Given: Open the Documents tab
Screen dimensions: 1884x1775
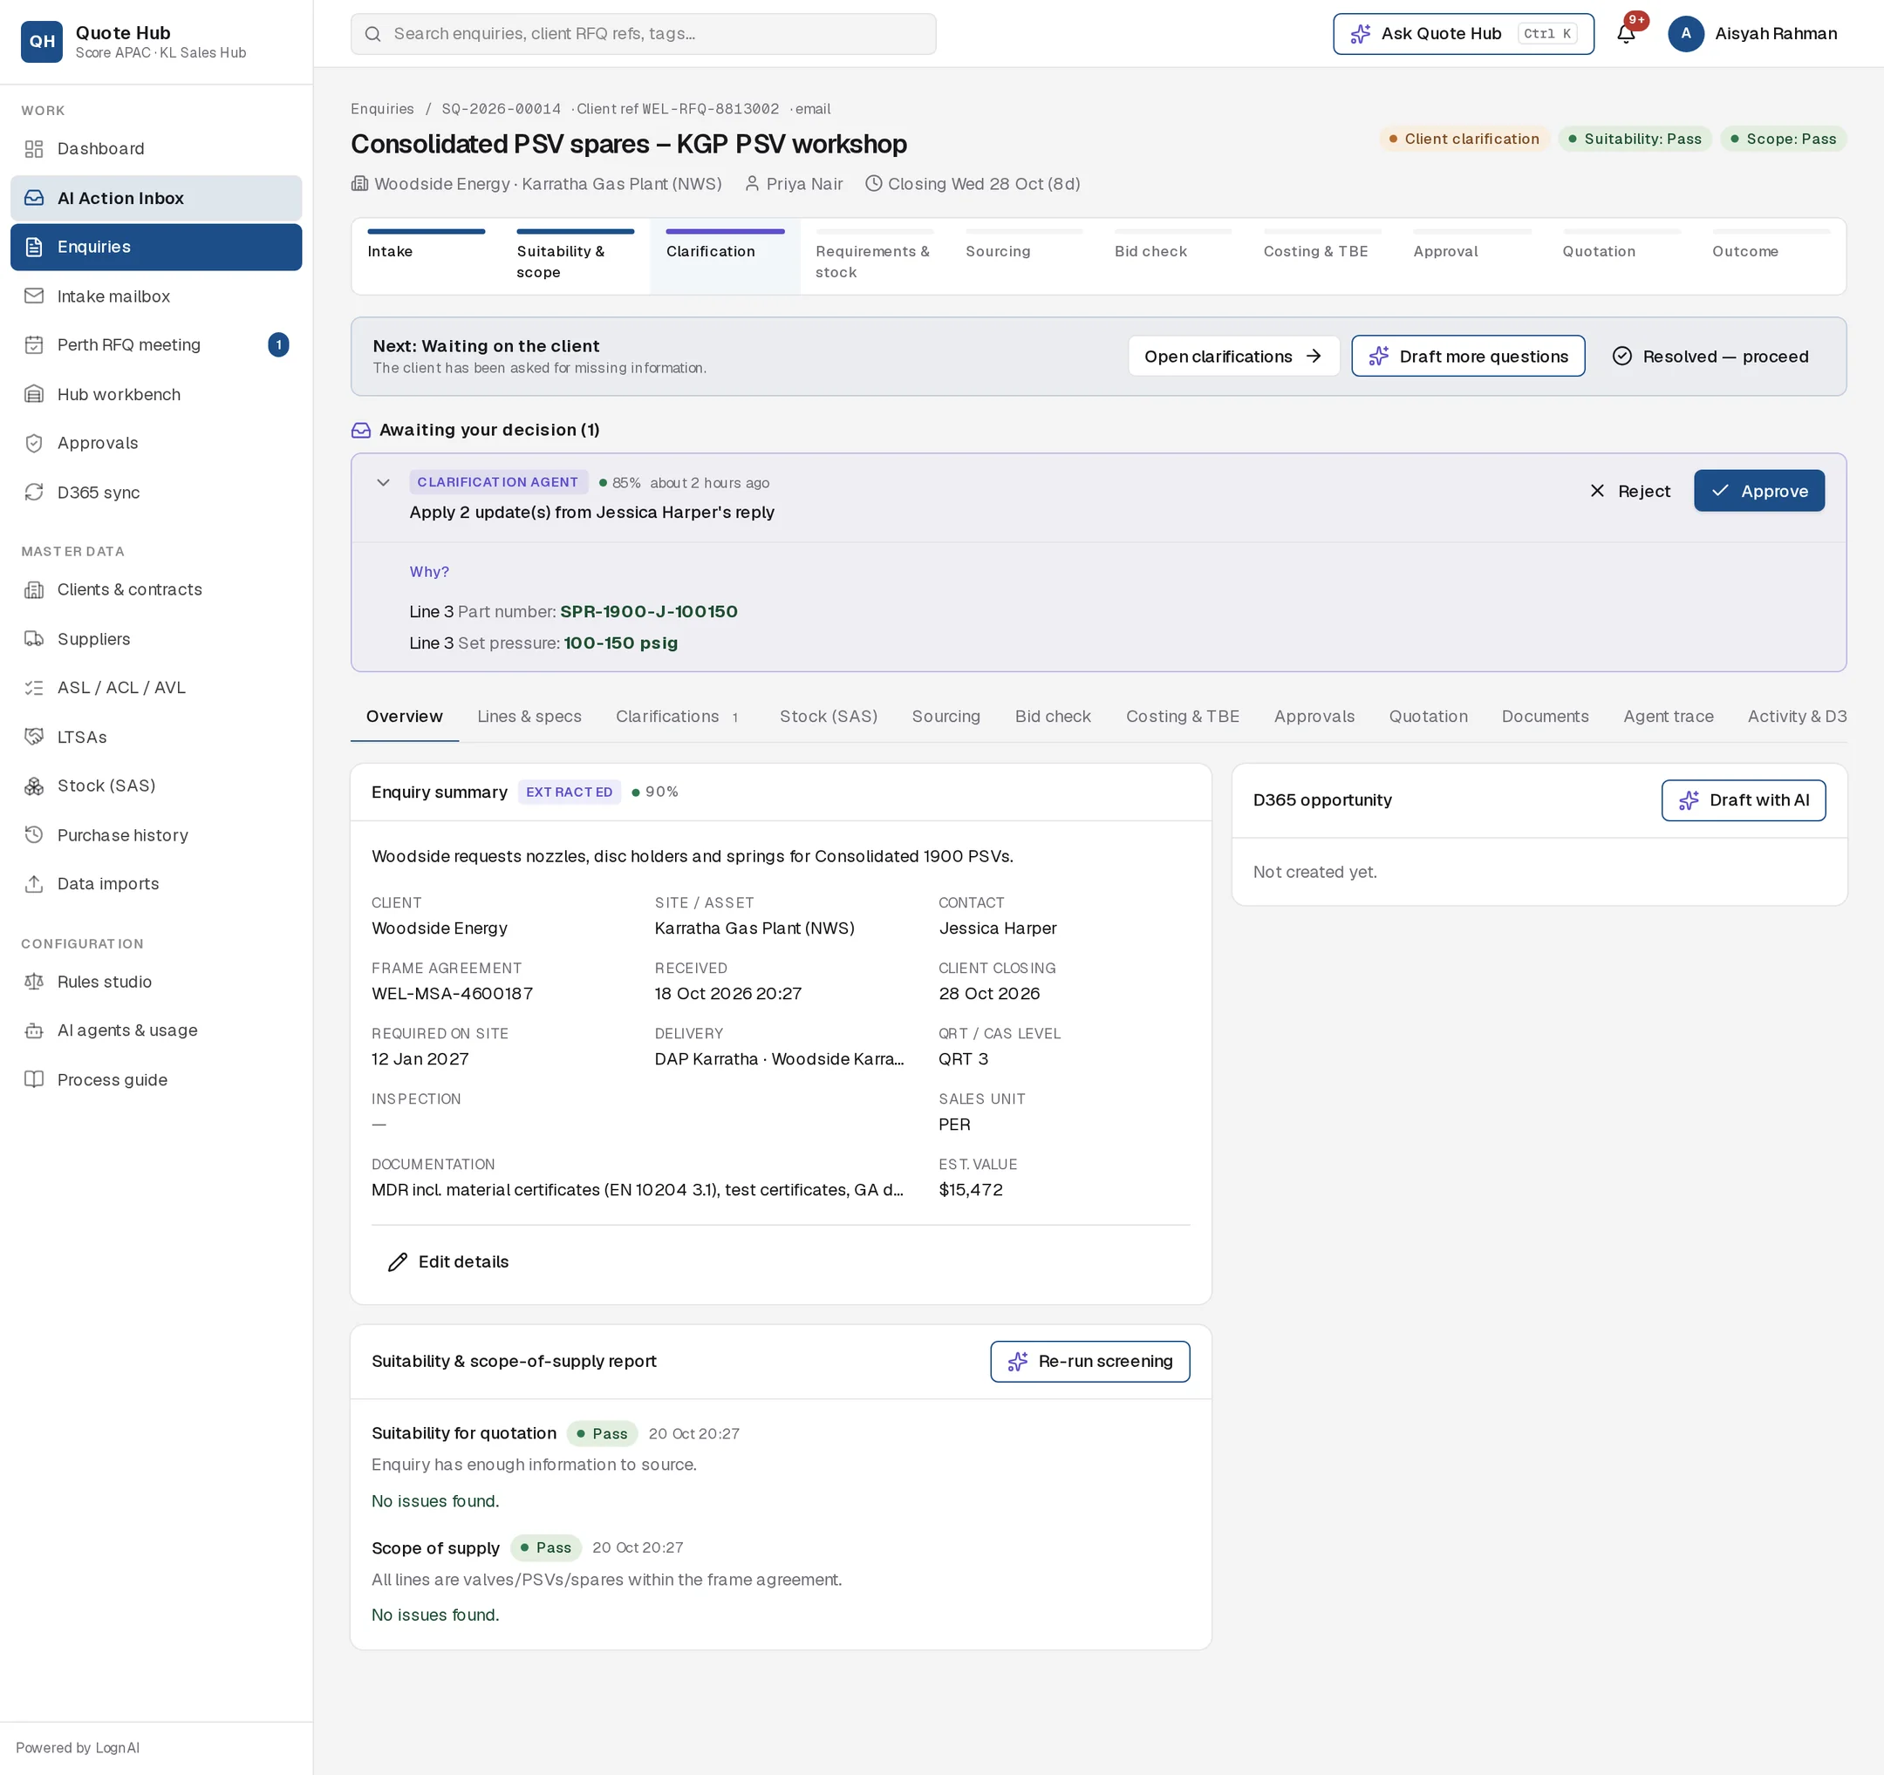Looking at the screenshot, I should coord(1545,717).
